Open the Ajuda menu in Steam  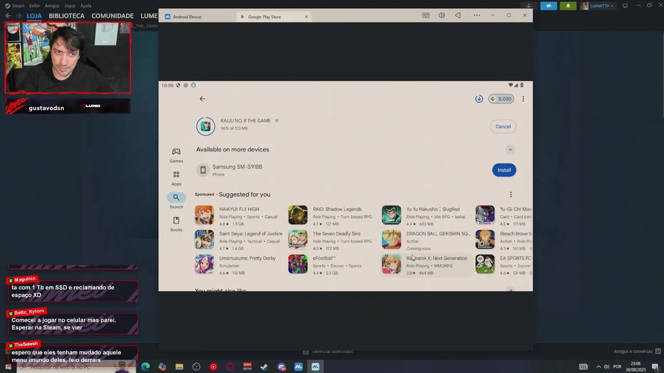point(86,6)
